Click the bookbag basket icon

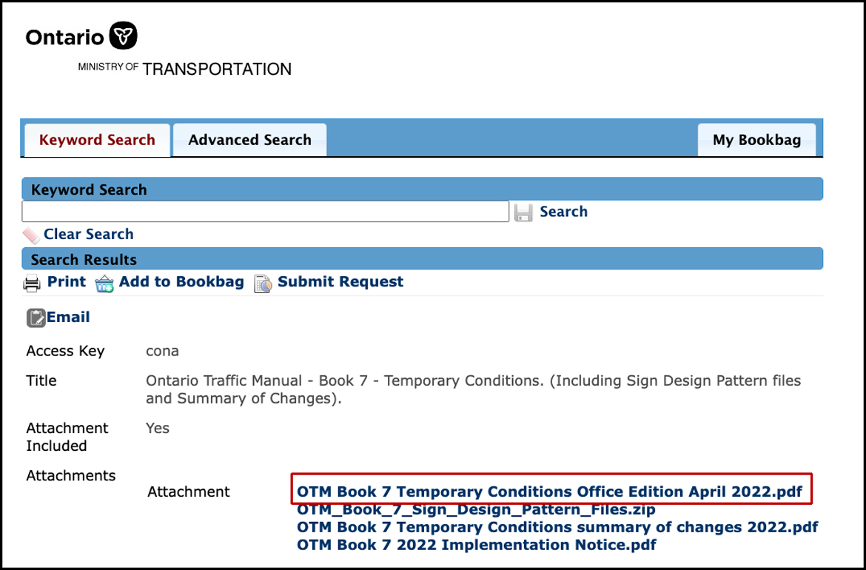click(104, 284)
